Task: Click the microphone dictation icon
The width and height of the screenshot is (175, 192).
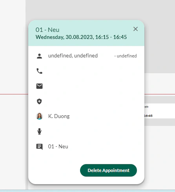Action: coord(39,131)
